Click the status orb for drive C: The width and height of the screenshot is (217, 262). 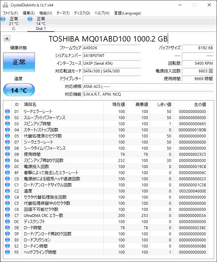tap(3, 19)
